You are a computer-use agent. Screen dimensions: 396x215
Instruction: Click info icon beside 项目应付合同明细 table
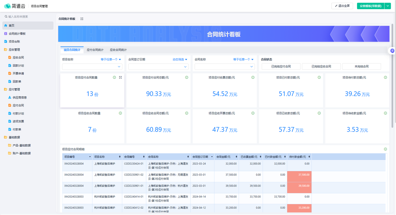point(385,149)
